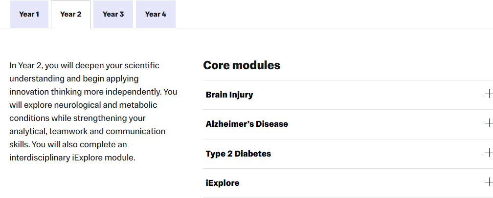Open the iExplore module title
The height and width of the screenshot is (198, 493).
point(223,183)
